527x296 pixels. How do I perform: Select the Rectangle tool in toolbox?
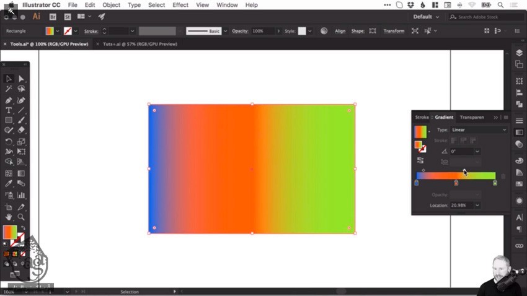coord(9,120)
